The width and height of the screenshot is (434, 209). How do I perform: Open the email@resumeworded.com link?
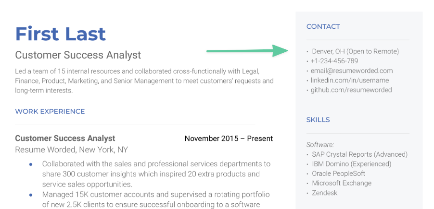pyautogui.click(x=352, y=70)
